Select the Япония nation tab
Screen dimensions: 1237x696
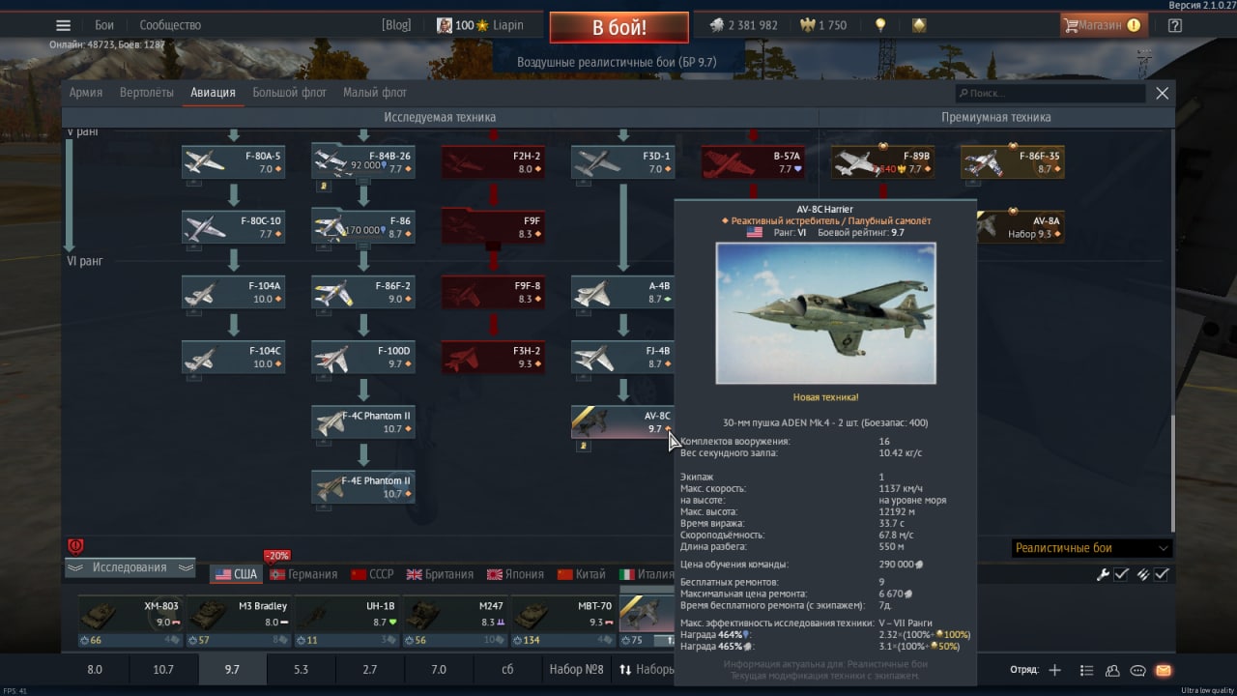pyautogui.click(x=515, y=574)
